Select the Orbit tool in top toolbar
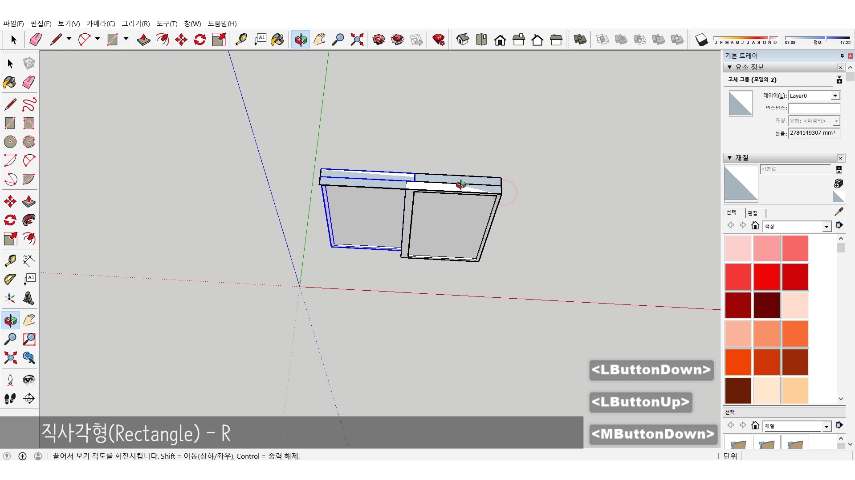855x480 pixels. pyautogui.click(x=301, y=40)
